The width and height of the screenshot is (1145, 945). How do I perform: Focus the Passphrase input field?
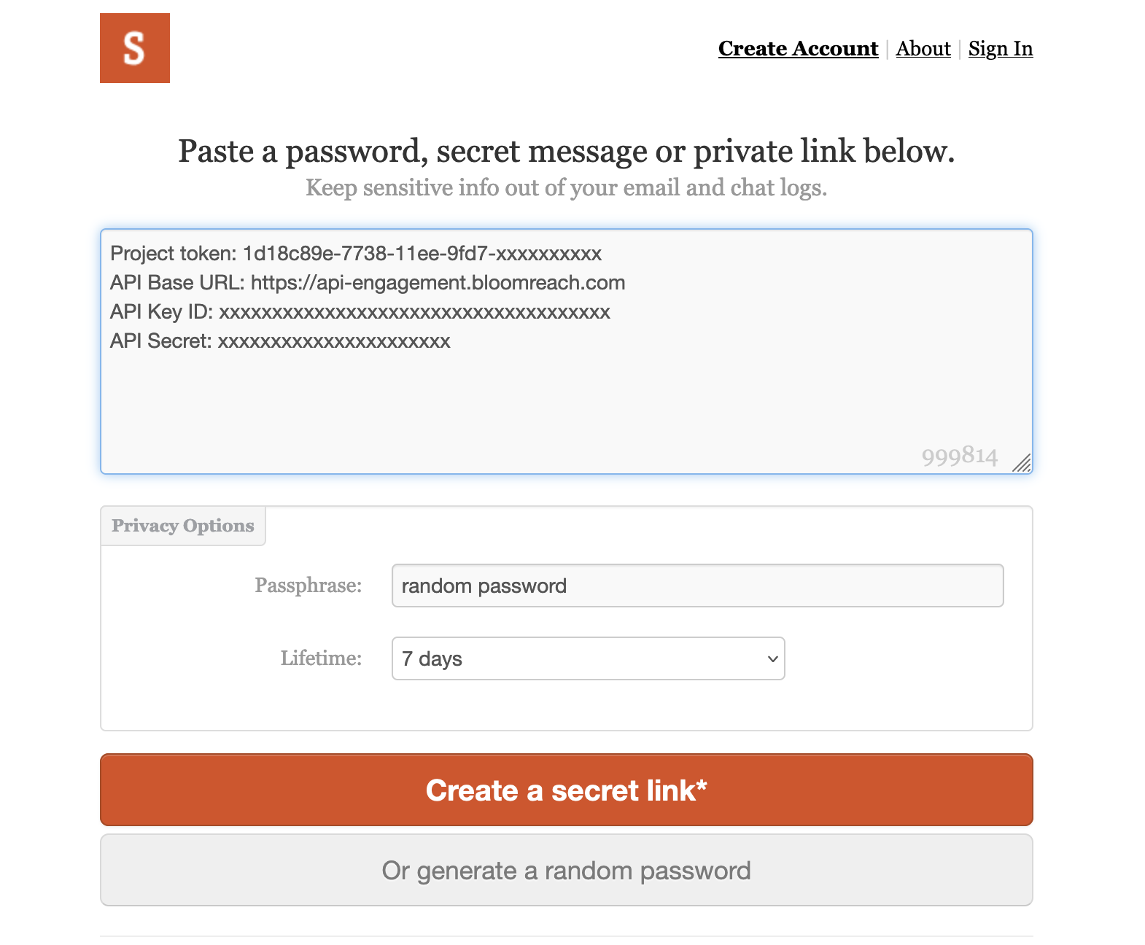pyautogui.click(x=698, y=586)
